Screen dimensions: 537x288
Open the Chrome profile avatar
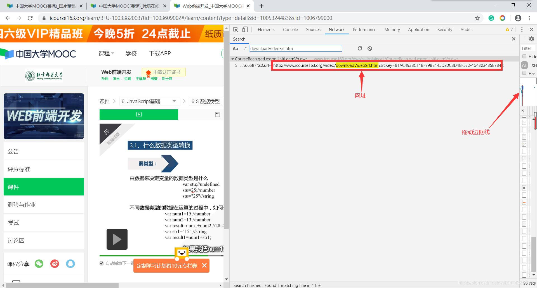click(518, 18)
